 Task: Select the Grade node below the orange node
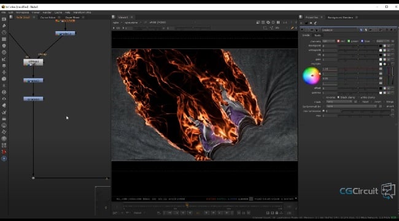pyautogui.click(x=65, y=33)
